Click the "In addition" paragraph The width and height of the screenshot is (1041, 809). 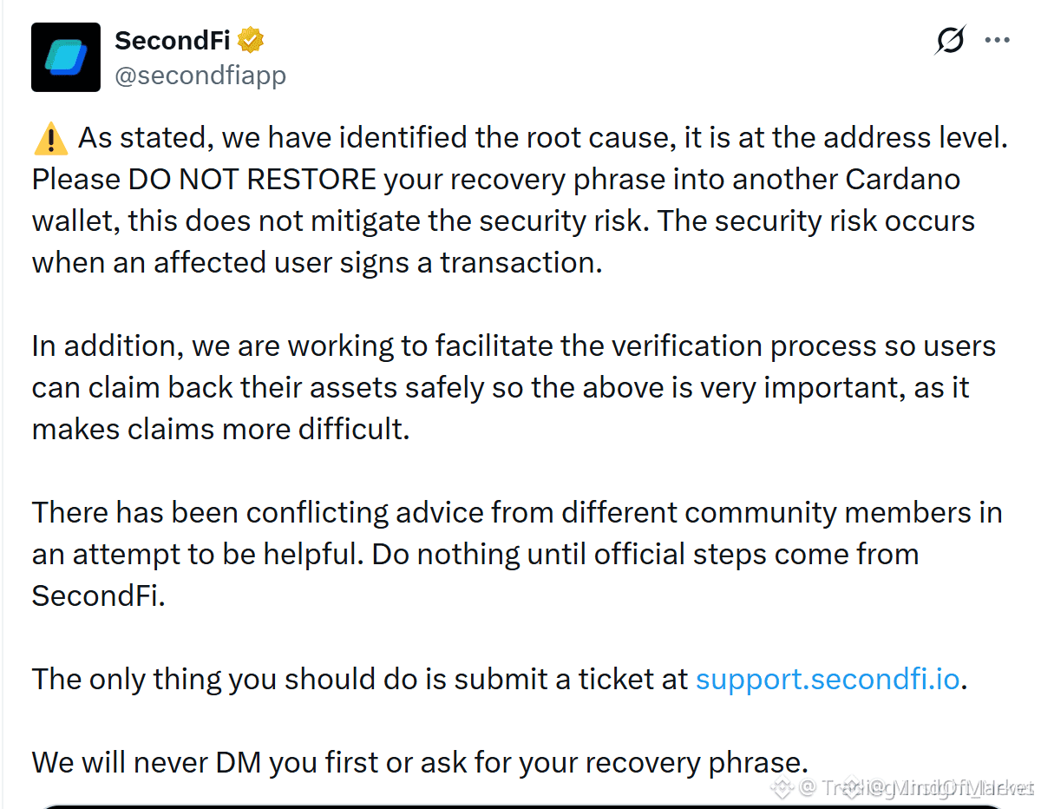(514, 387)
